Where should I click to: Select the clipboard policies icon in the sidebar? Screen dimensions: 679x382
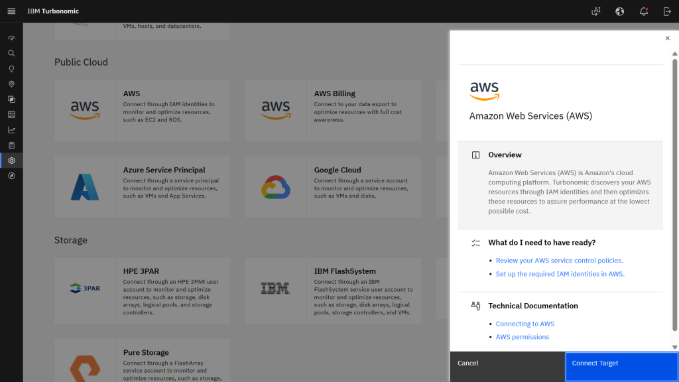[11, 145]
